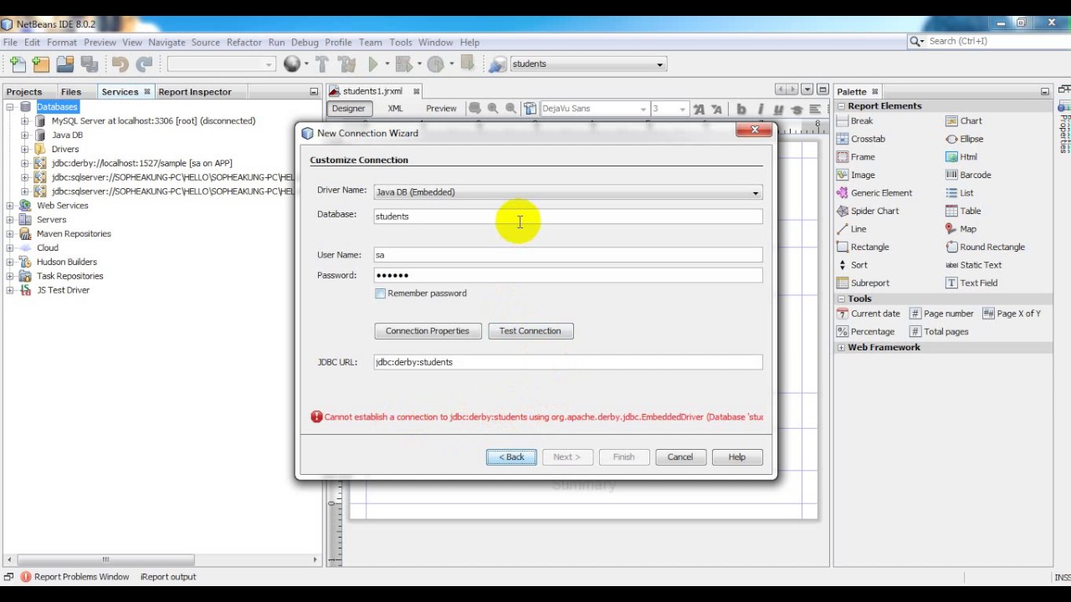Viewport: 1071px width, 602px height.
Task: Collapse the Databases tree node
Action: (10, 107)
